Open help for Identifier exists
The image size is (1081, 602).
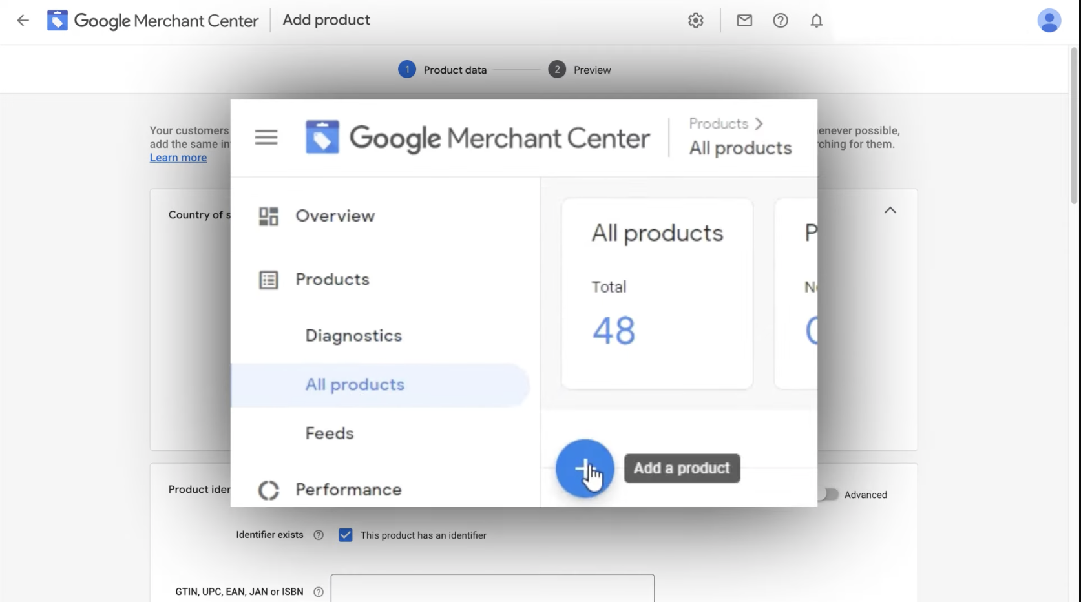tap(319, 535)
